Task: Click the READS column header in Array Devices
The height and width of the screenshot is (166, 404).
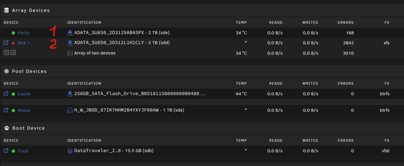Action: tap(276, 23)
